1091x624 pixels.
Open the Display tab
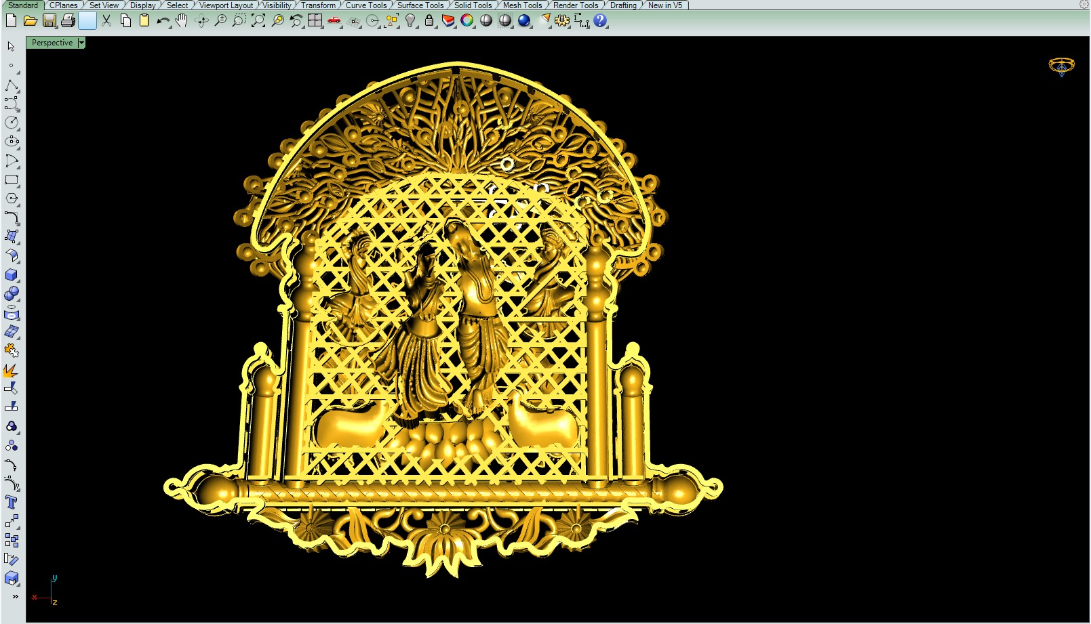pyautogui.click(x=142, y=5)
